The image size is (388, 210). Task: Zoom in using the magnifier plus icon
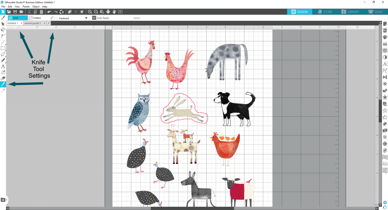[x=90, y=12]
